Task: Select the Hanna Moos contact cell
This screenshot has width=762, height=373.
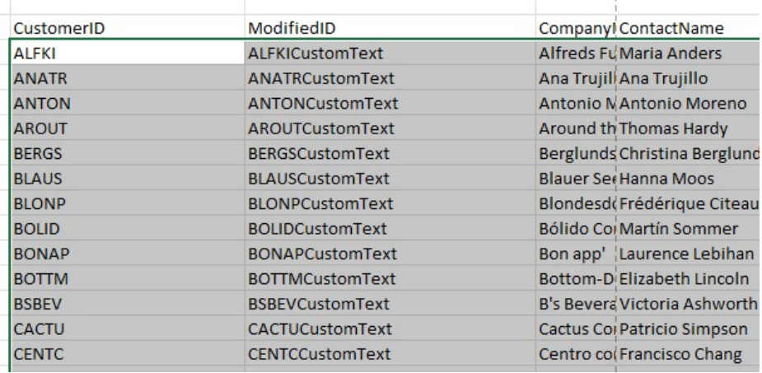Action: point(689,179)
